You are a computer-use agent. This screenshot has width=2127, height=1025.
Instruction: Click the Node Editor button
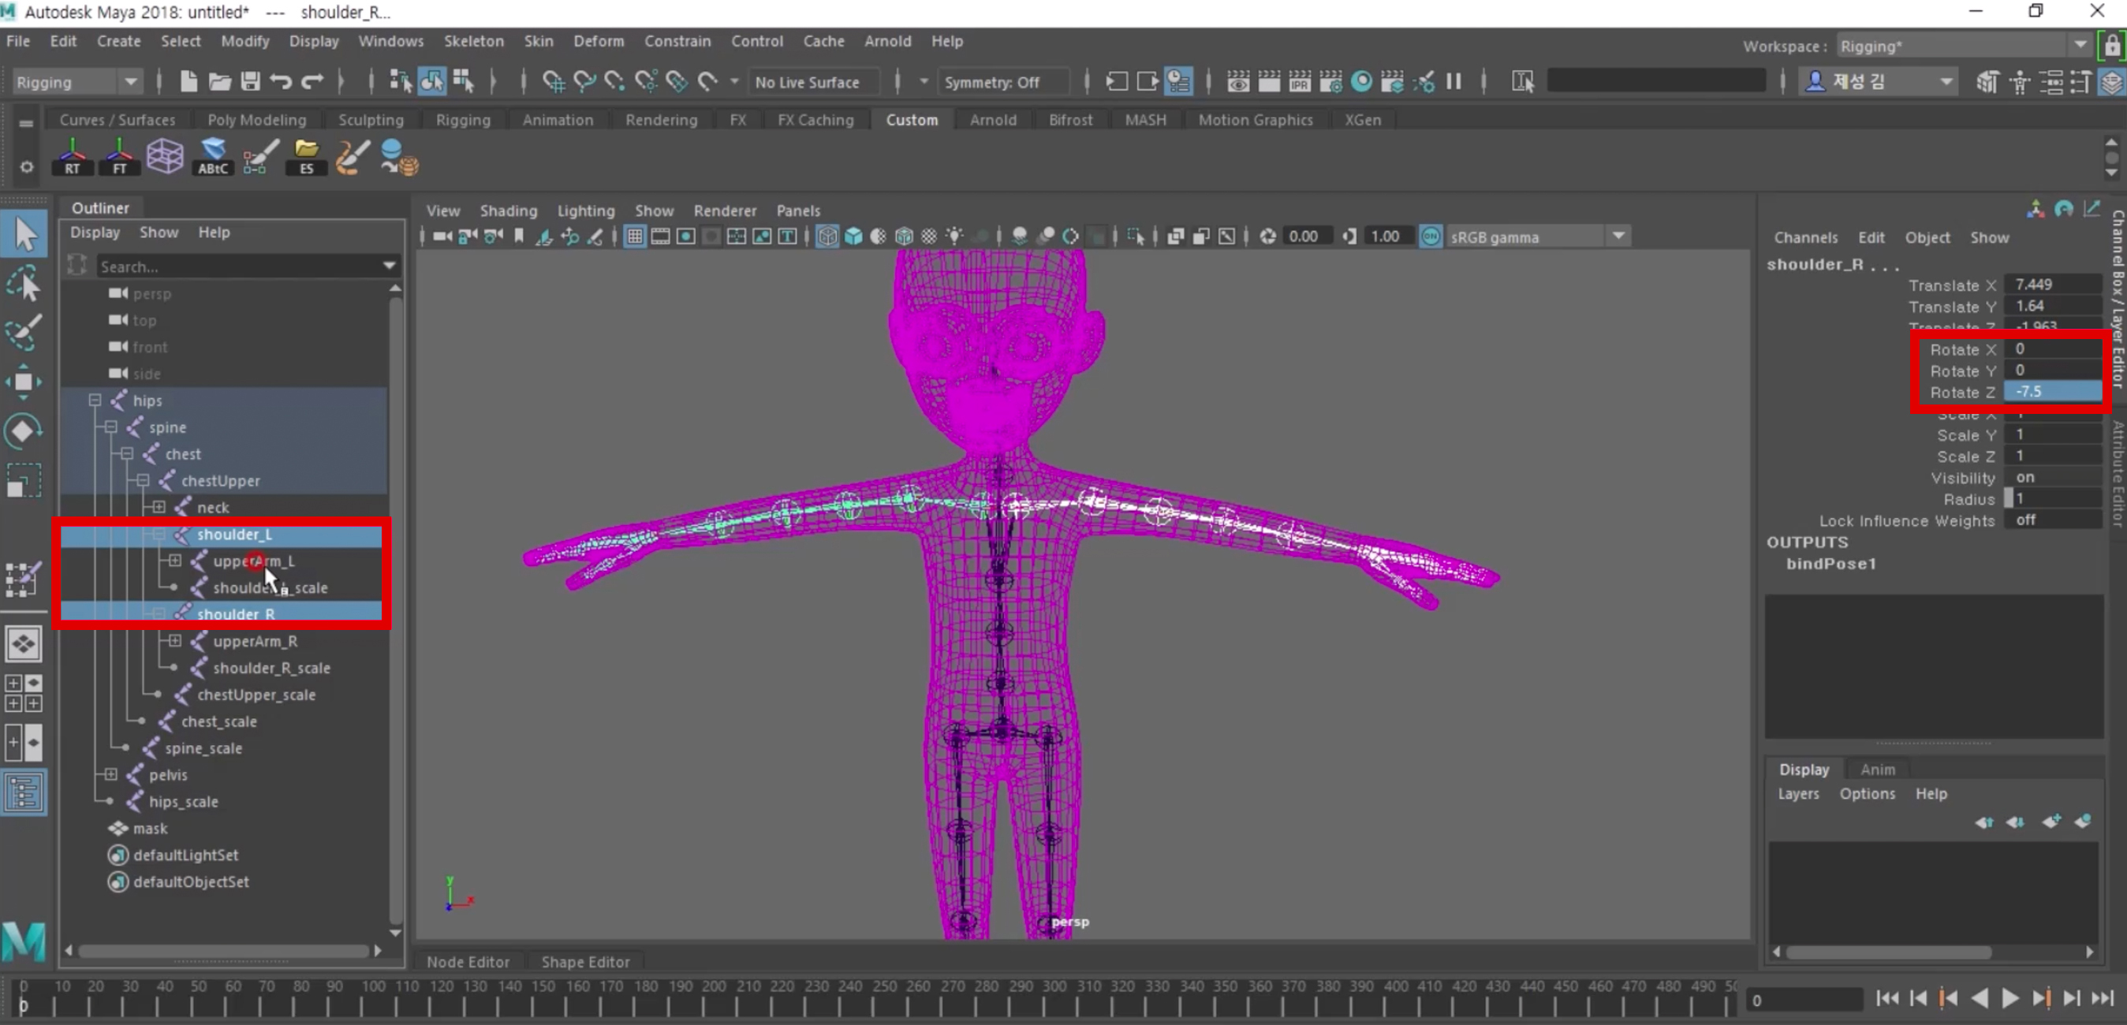click(468, 961)
